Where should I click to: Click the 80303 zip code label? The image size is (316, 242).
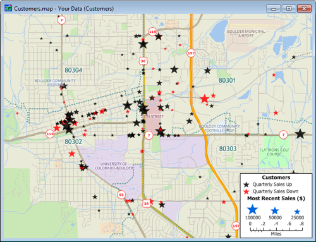[x=228, y=148]
